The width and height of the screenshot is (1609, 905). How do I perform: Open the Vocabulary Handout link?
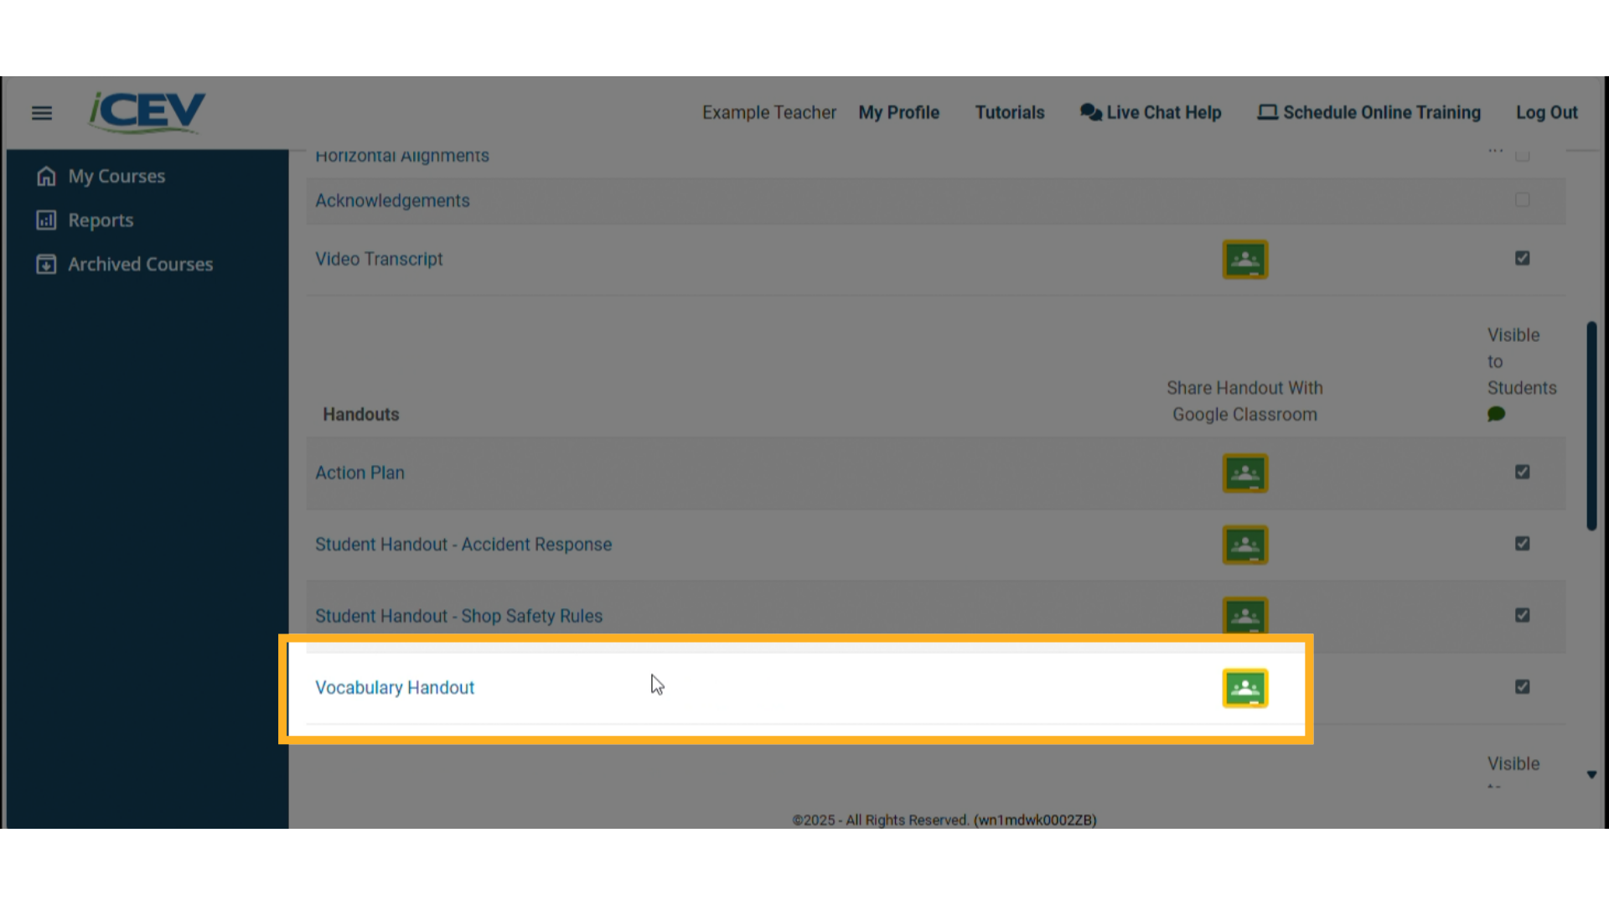pyautogui.click(x=395, y=688)
